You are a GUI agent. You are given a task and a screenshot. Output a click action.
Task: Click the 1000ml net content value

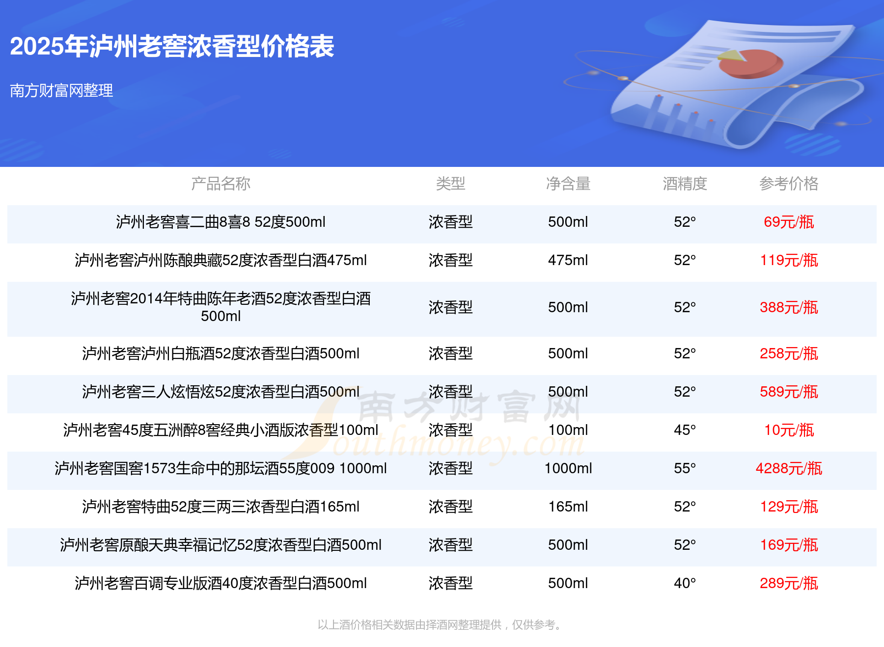[x=568, y=468]
